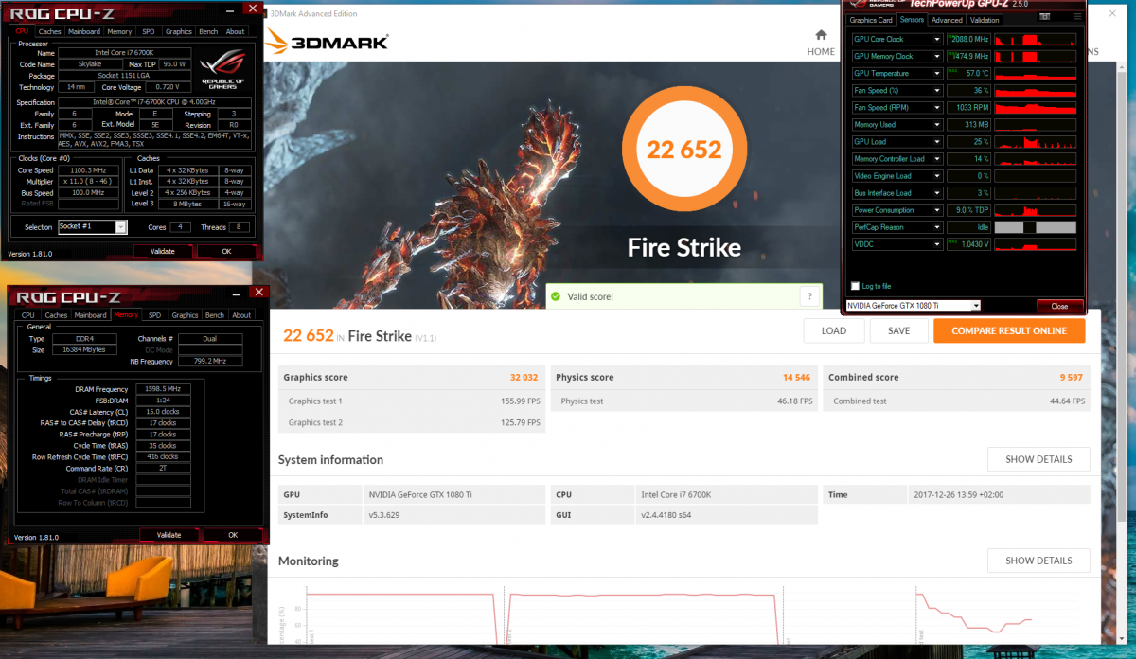This screenshot has width=1136, height=659.
Task: Switch to Graphics Card tab in GPU-Z
Action: (x=871, y=20)
